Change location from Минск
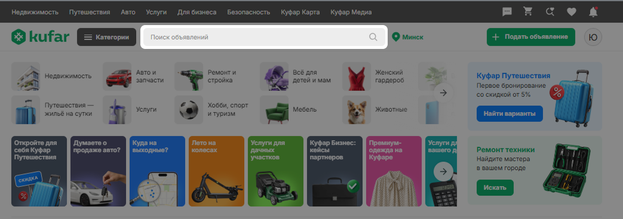Screen dimensions: 623x219 (x=407, y=37)
